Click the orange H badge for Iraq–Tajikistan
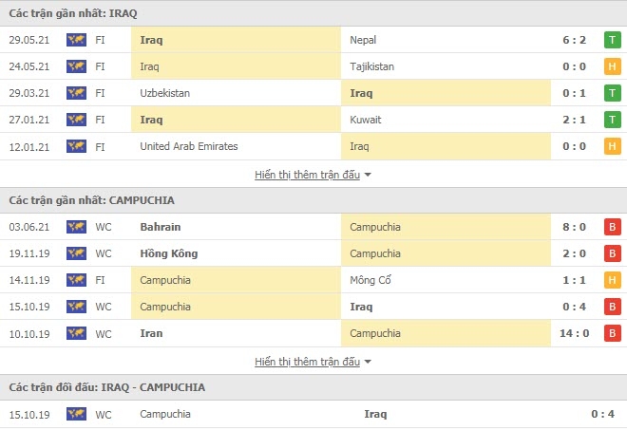 pos(612,66)
